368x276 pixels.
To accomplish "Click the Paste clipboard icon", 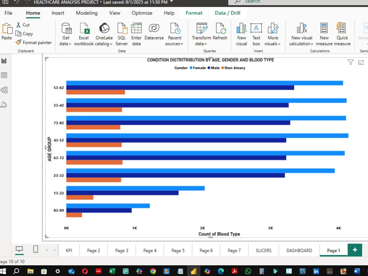I will pyautogui.click(x=7, y=29).
